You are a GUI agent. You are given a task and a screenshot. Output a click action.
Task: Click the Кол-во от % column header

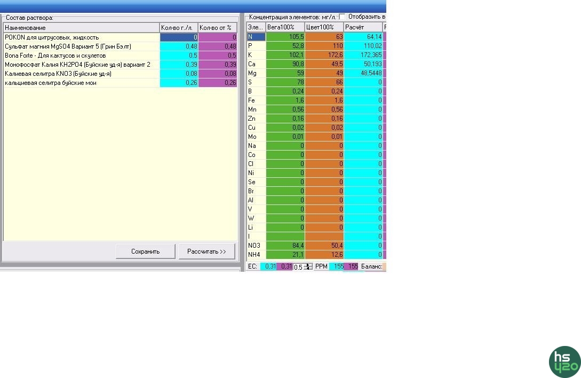(218, 27)
